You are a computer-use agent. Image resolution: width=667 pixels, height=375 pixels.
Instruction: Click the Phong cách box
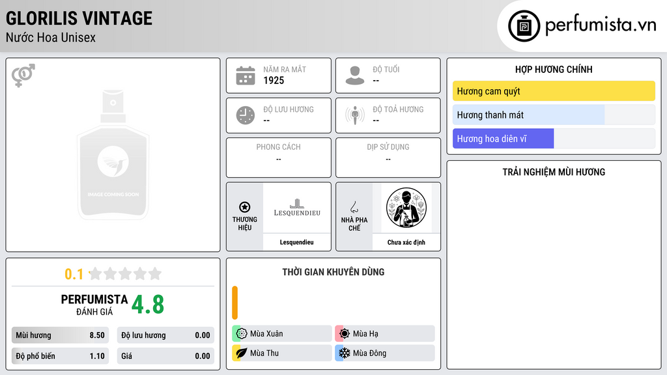(279, 158)
